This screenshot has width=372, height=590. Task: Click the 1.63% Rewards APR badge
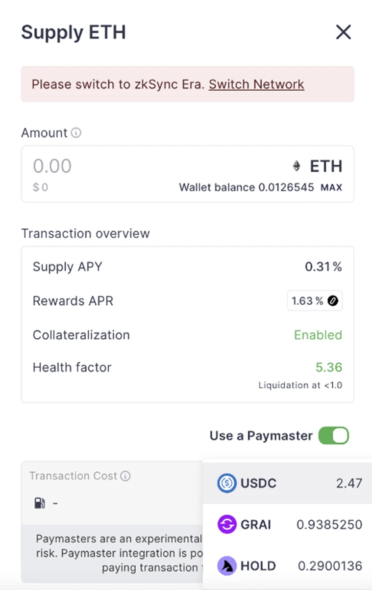tap(314, 301)
